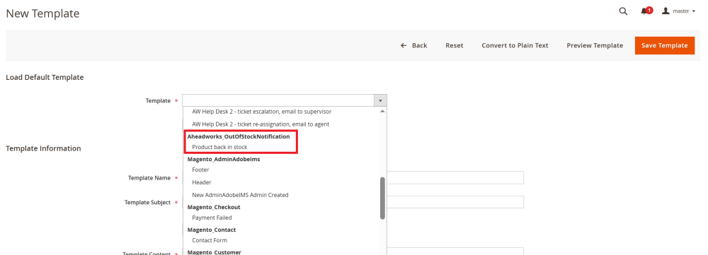Click the New Template page title
This screenshot has width=708, height=255.
42,13
